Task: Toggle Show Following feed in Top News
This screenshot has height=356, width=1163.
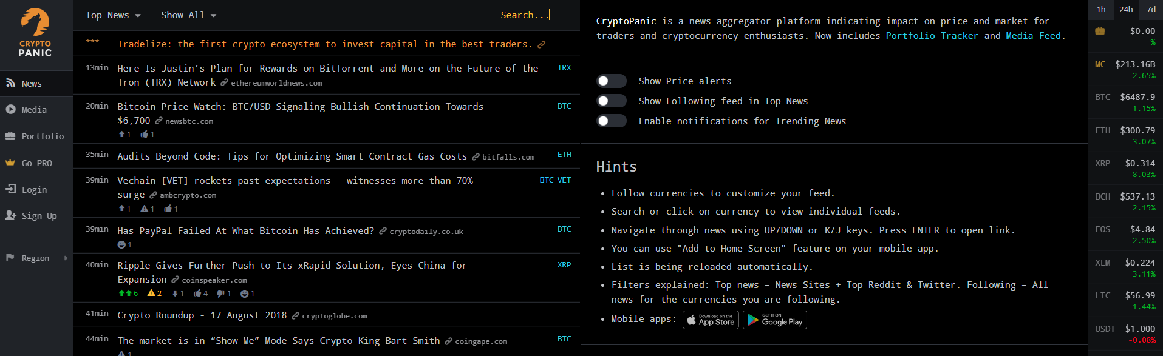Action: [612, 101]
